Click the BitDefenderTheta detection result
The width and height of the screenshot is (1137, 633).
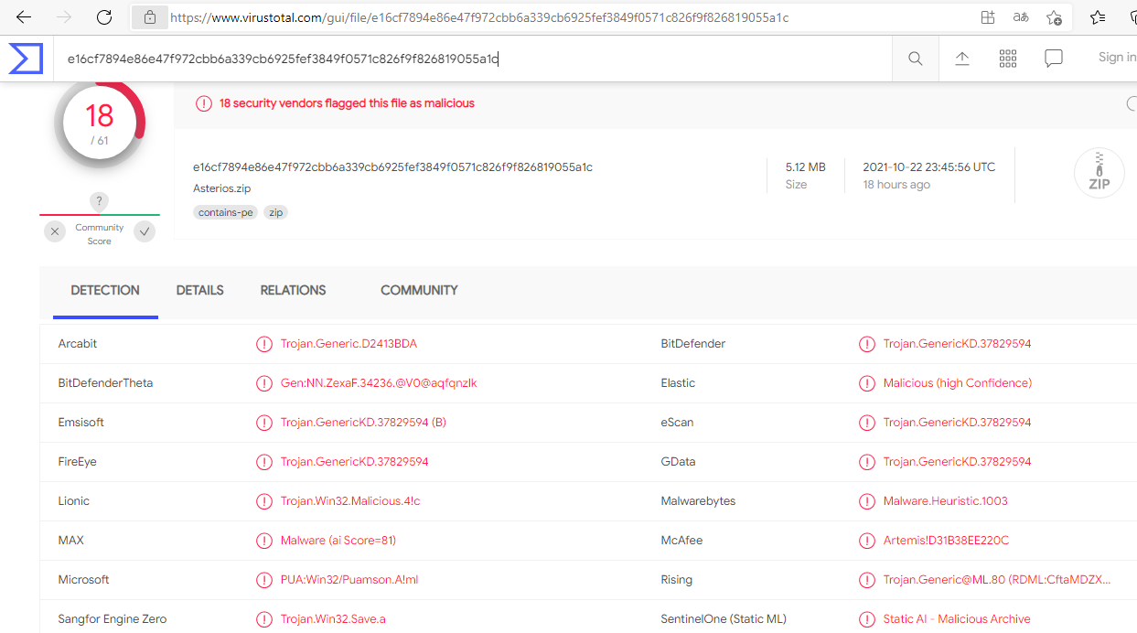point(379,383)
